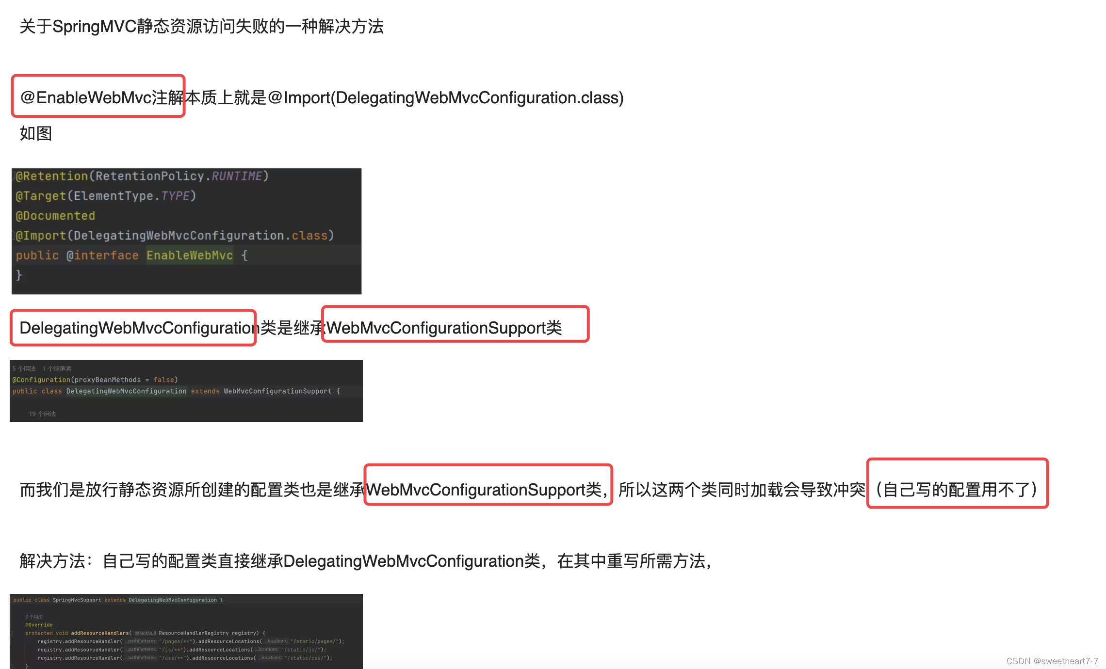
Task: Click the '解决方法:' paragraph beginning
Action: coord(56,561)
